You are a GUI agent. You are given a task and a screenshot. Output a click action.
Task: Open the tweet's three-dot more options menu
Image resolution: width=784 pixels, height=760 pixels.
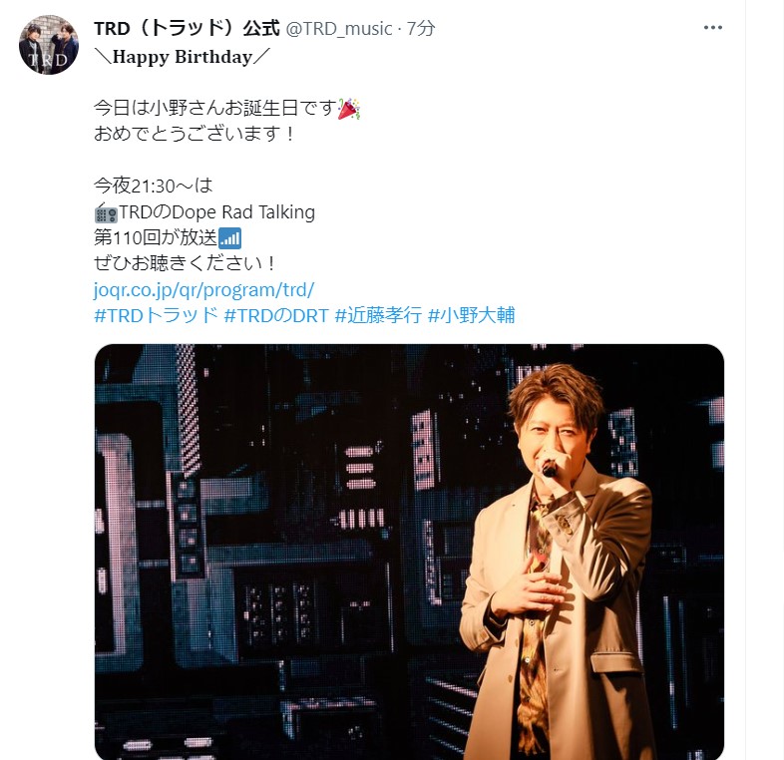point(712,28)
